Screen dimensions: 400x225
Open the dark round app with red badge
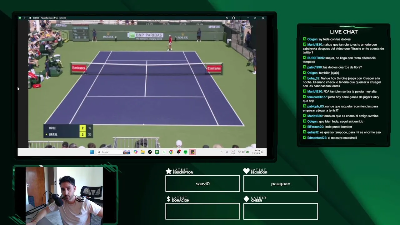point(178,152)
